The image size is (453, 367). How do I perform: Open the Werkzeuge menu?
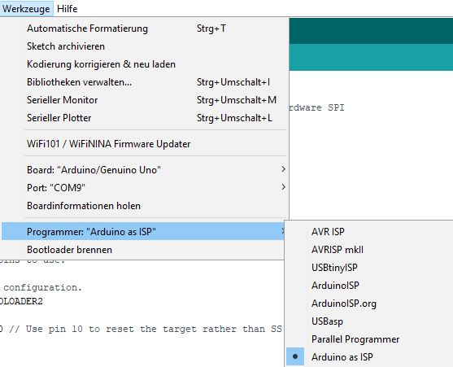tap(26, 9)
